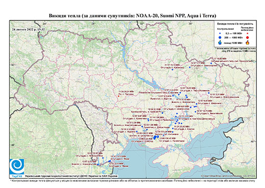265x188 pixels.
Task: Open the UkrGMI spiral logo
Action: tap(17, 167)
